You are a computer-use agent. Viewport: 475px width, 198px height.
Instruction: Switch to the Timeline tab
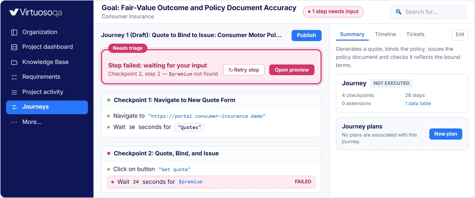click(x=385, y=34)
